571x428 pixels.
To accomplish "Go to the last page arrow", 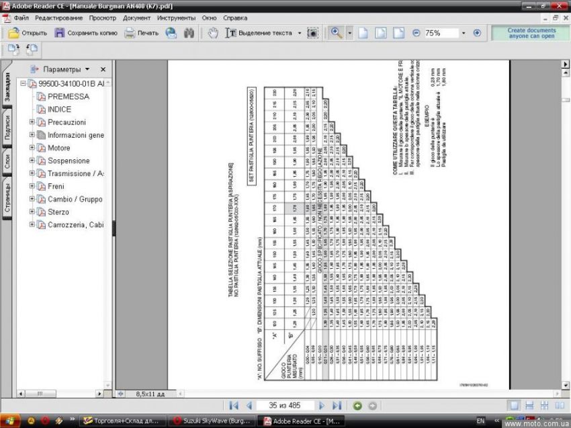I will tap(337, 405).
